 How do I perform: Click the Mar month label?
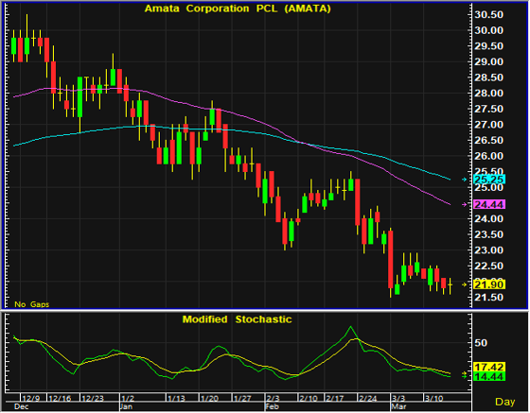click(x=398, y=407)
